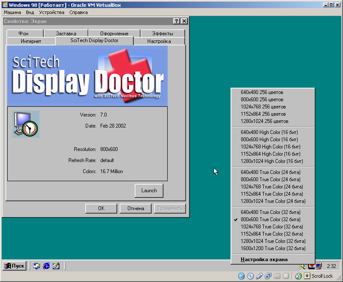Image resolution: width=343 pixels, height=282 pixels.
Task: Choose 1280x1024 256 цветов mode
Action: [273, 121]
